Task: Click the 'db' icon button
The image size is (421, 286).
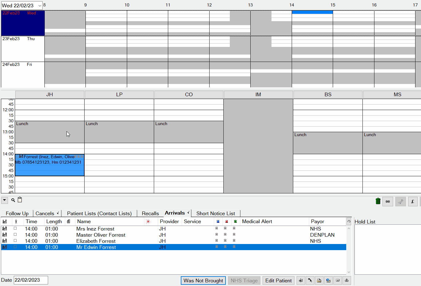Action: [347, 280]
